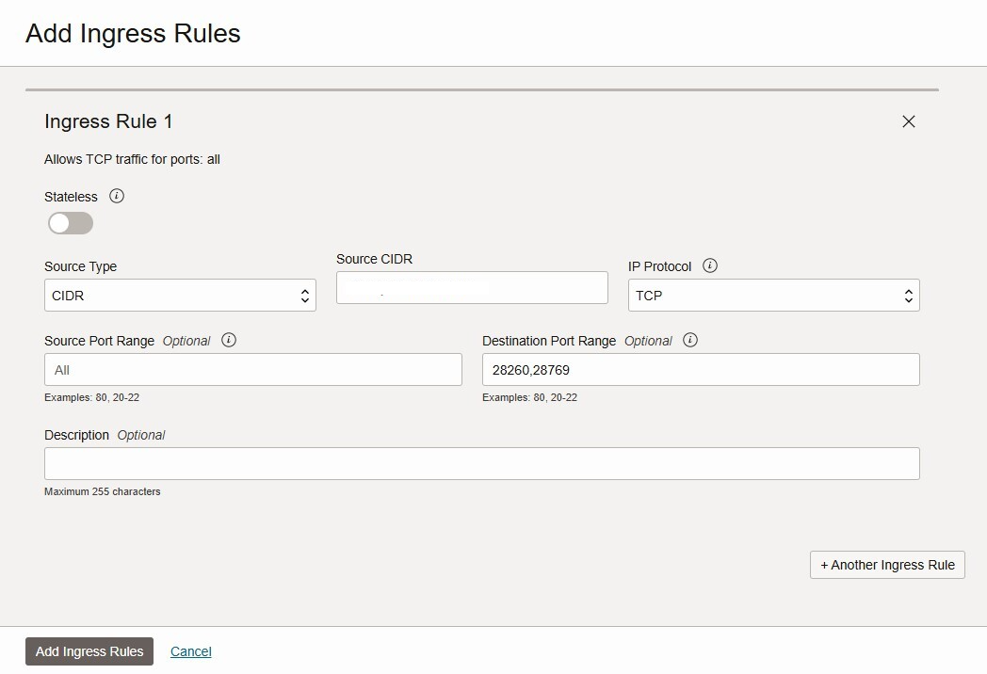Click the IP Protocol info icon
987x674 pixels.
(x=710, y=265)
